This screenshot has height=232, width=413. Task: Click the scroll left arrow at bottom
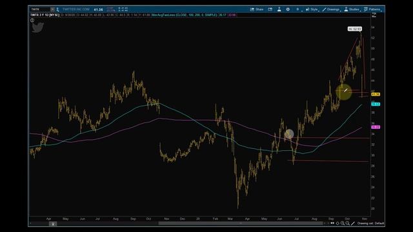click(x=30, y=224)
